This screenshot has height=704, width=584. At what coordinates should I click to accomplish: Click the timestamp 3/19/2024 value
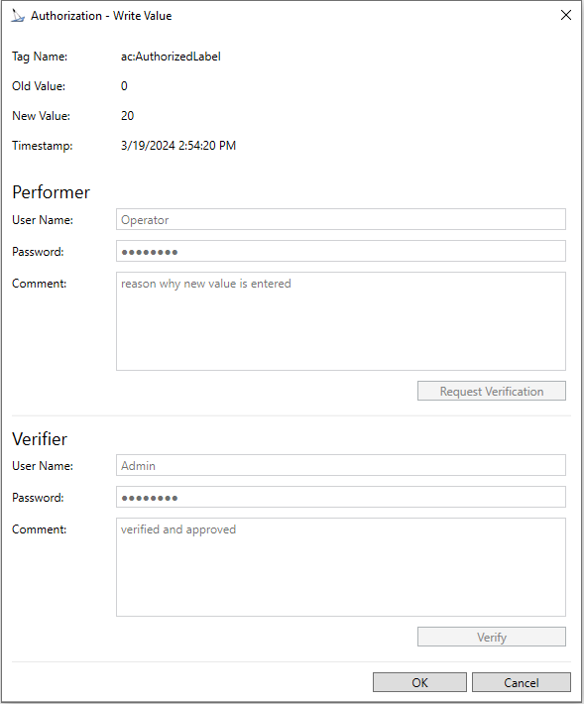[x=178, y=146]
